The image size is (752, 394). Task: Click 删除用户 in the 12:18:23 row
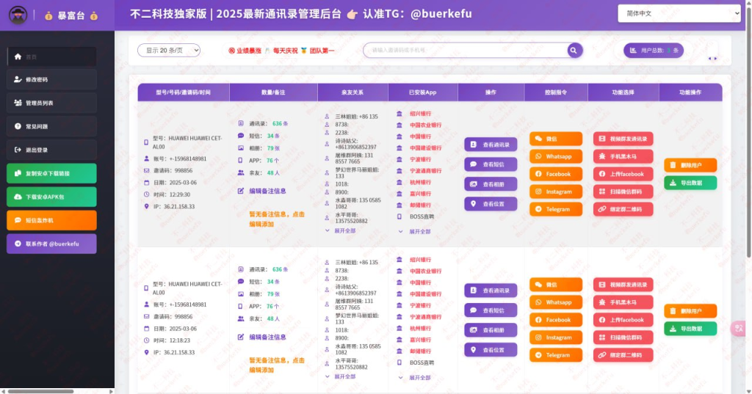(690, 311)
